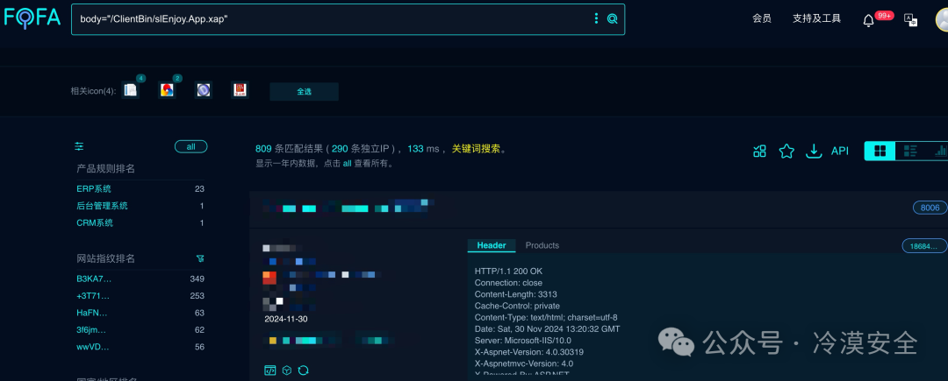Click the Cache-Control: private line
Screen dimensions: 948x381
click(515, 306)
